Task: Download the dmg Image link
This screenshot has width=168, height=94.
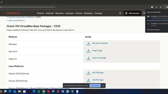Action: pyautogui.click(x=97, y=50)
